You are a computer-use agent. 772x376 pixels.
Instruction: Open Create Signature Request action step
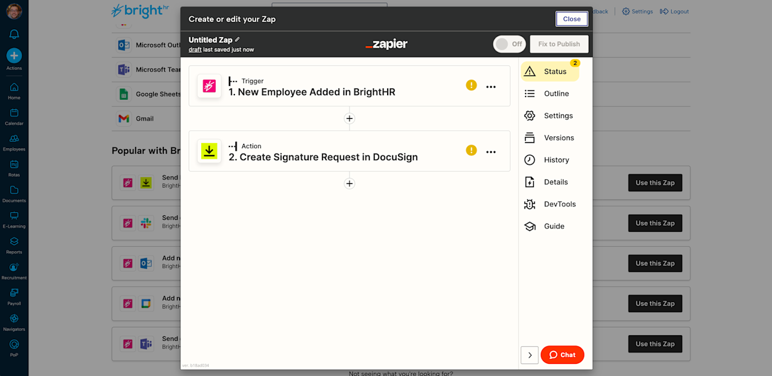[349, 151]
